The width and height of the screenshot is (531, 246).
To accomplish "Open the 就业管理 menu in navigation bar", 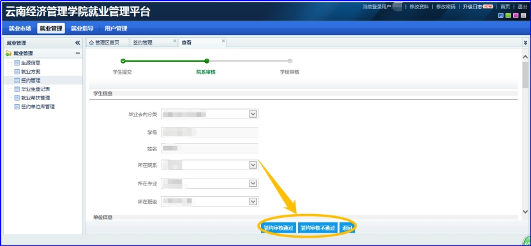I will pyautogui.click(x=51, y=29).
